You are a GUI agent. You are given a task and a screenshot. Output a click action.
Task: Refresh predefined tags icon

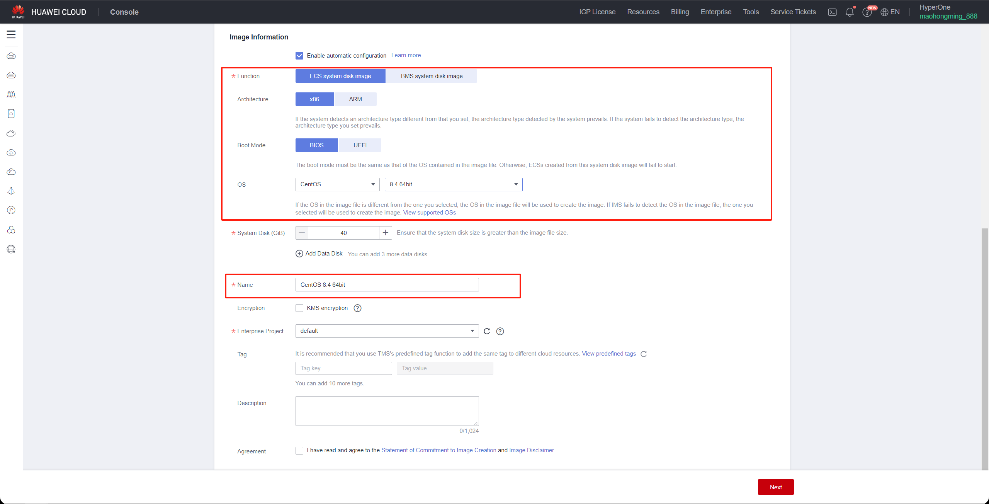644,354
